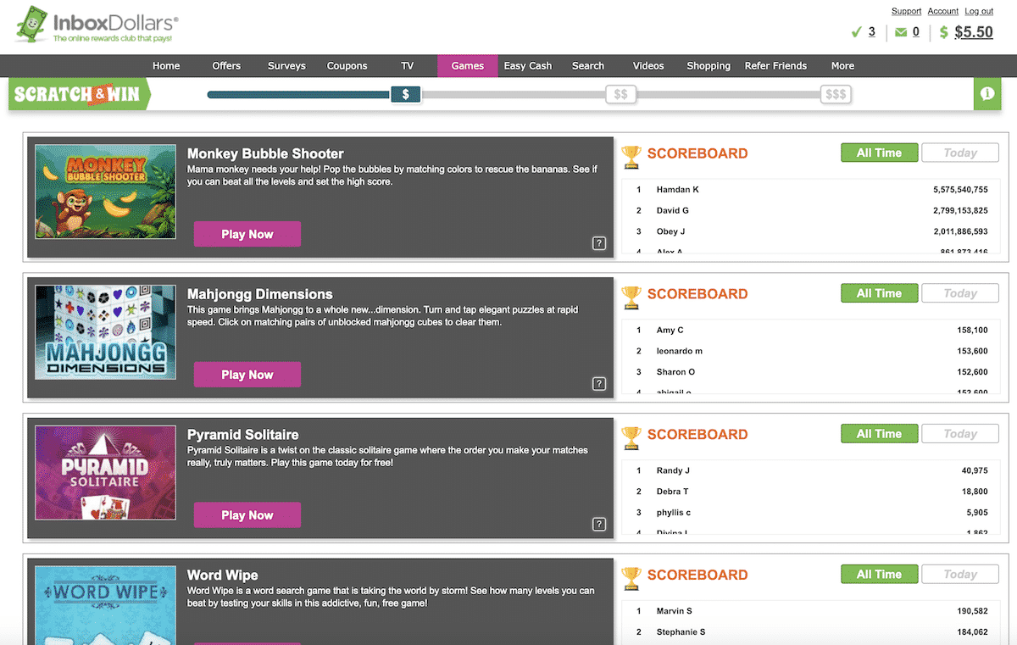Screen dimensions: 1017x645
Task: Click the Mahjongg Dimensions thumbnail
Action: point(105,331)
